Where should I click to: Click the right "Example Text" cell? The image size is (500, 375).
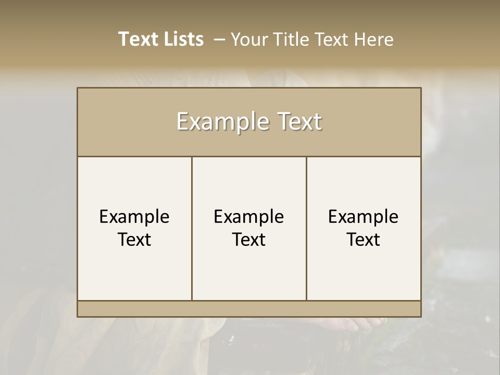click(x=364, y=228)
